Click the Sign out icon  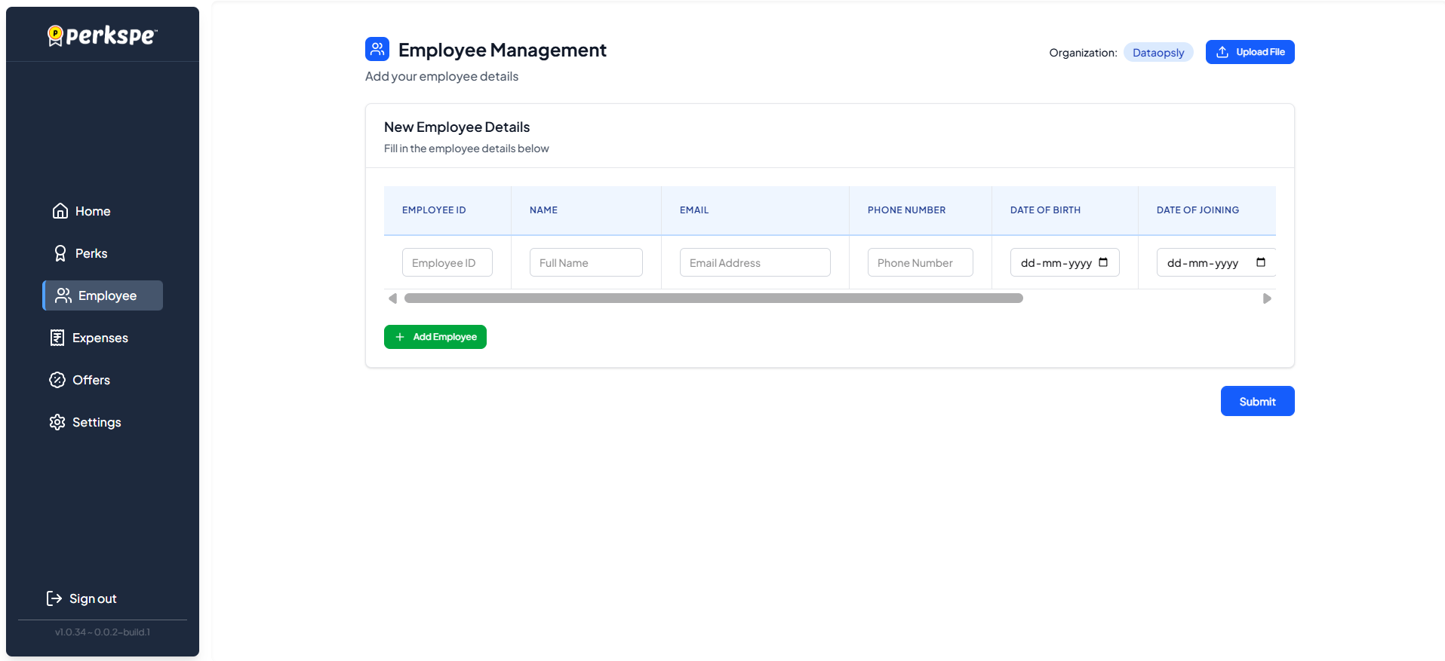[54, 598]
